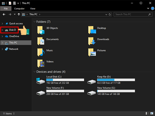
Task: Click New Volume (F:) usage bar
Action: [65, 91]
